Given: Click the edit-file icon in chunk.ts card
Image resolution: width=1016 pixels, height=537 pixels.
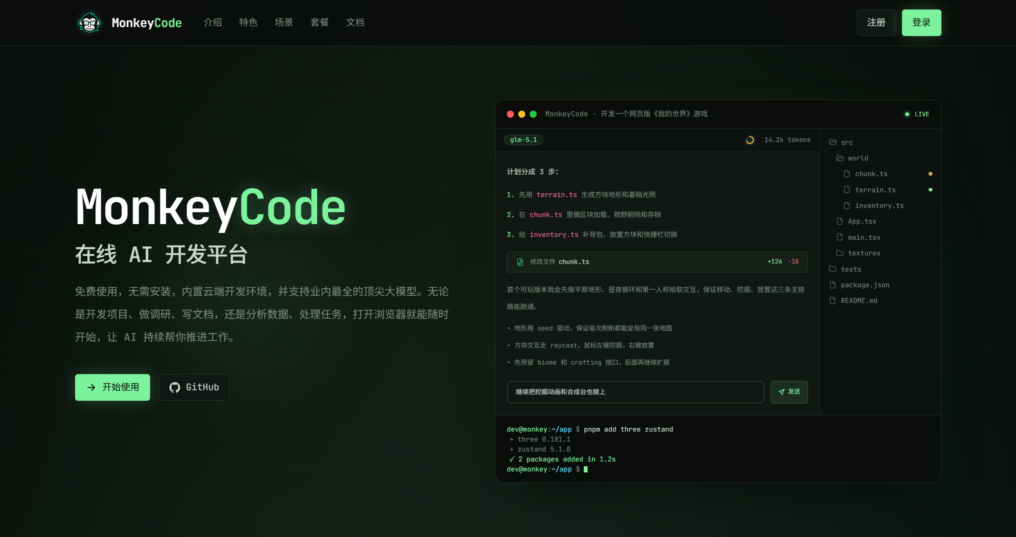Looking at the screenshot, I should [x=520, y=262].
